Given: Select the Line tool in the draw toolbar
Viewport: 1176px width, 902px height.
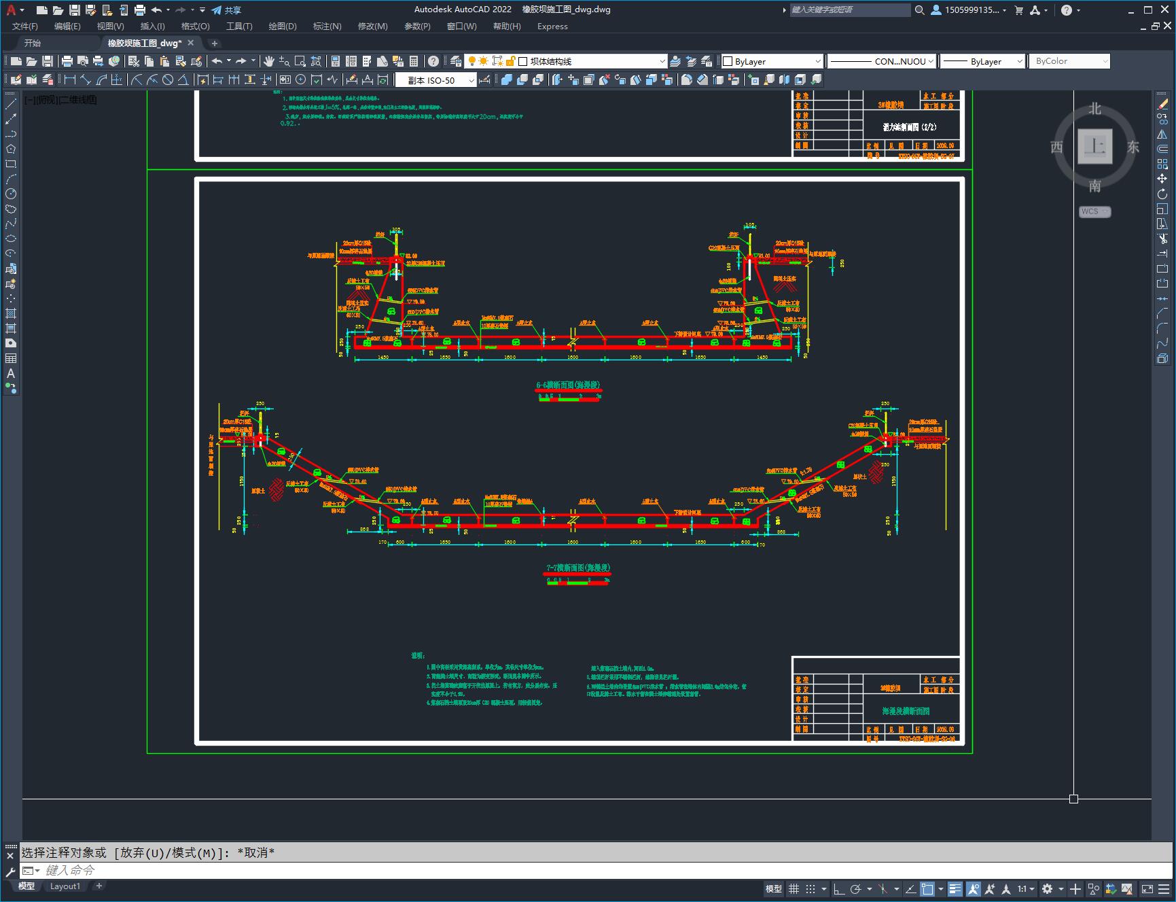Looking at the screenshot, I should pos(11,104).
